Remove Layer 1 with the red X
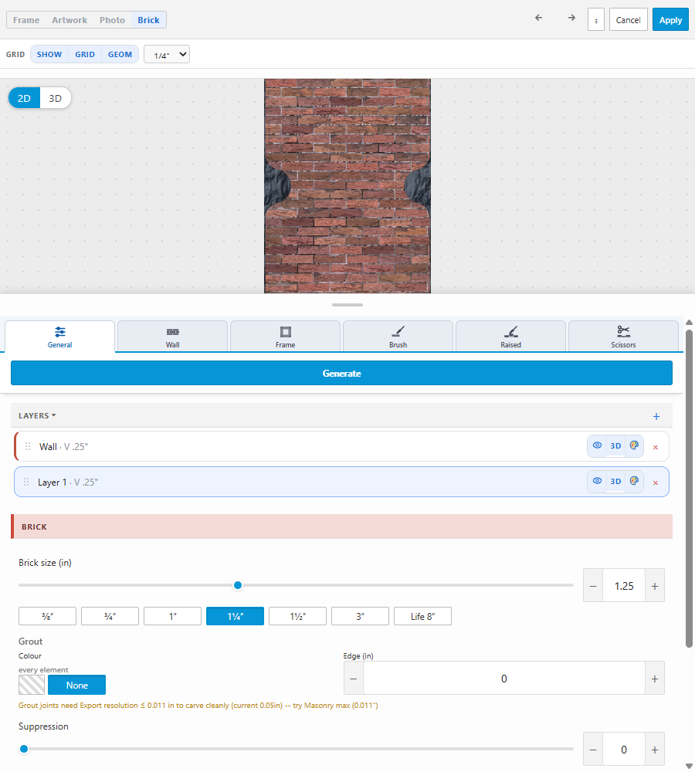This screenshot has height=772, width=695. pyautogui.click(x=656, y=482)
